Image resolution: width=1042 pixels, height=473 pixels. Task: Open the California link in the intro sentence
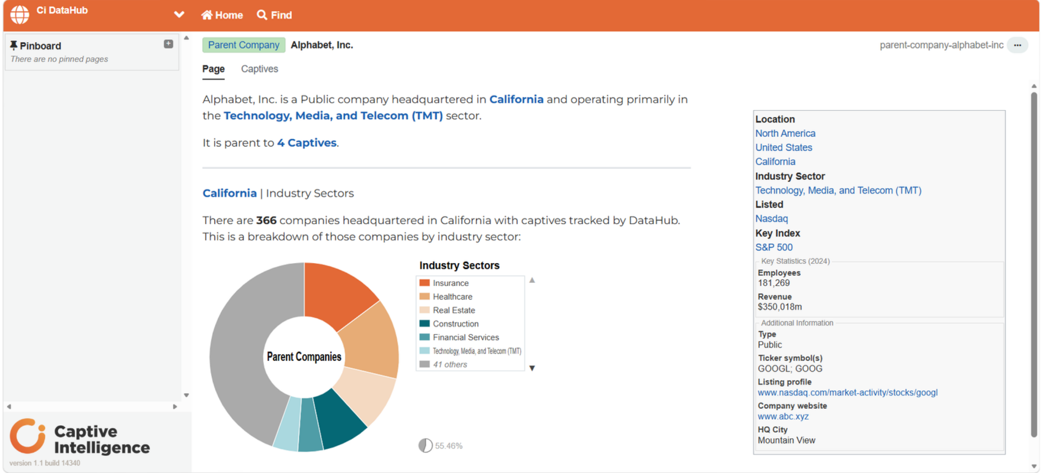[x=516, y=100]
